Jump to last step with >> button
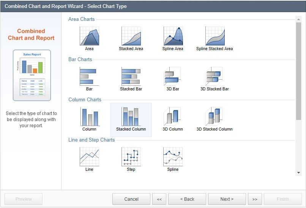The image size is (306, 208). [254, 199]
